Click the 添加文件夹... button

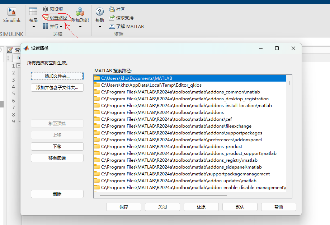tap(57, 76)
